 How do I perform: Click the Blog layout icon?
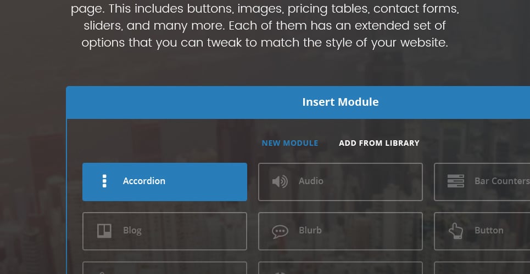point(104,231)
